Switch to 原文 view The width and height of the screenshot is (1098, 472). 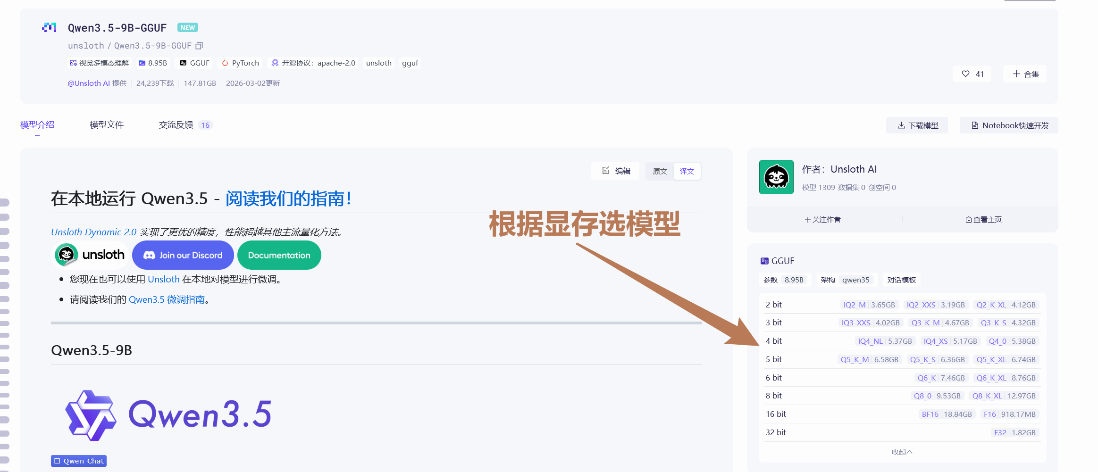(x=660, y=171)
